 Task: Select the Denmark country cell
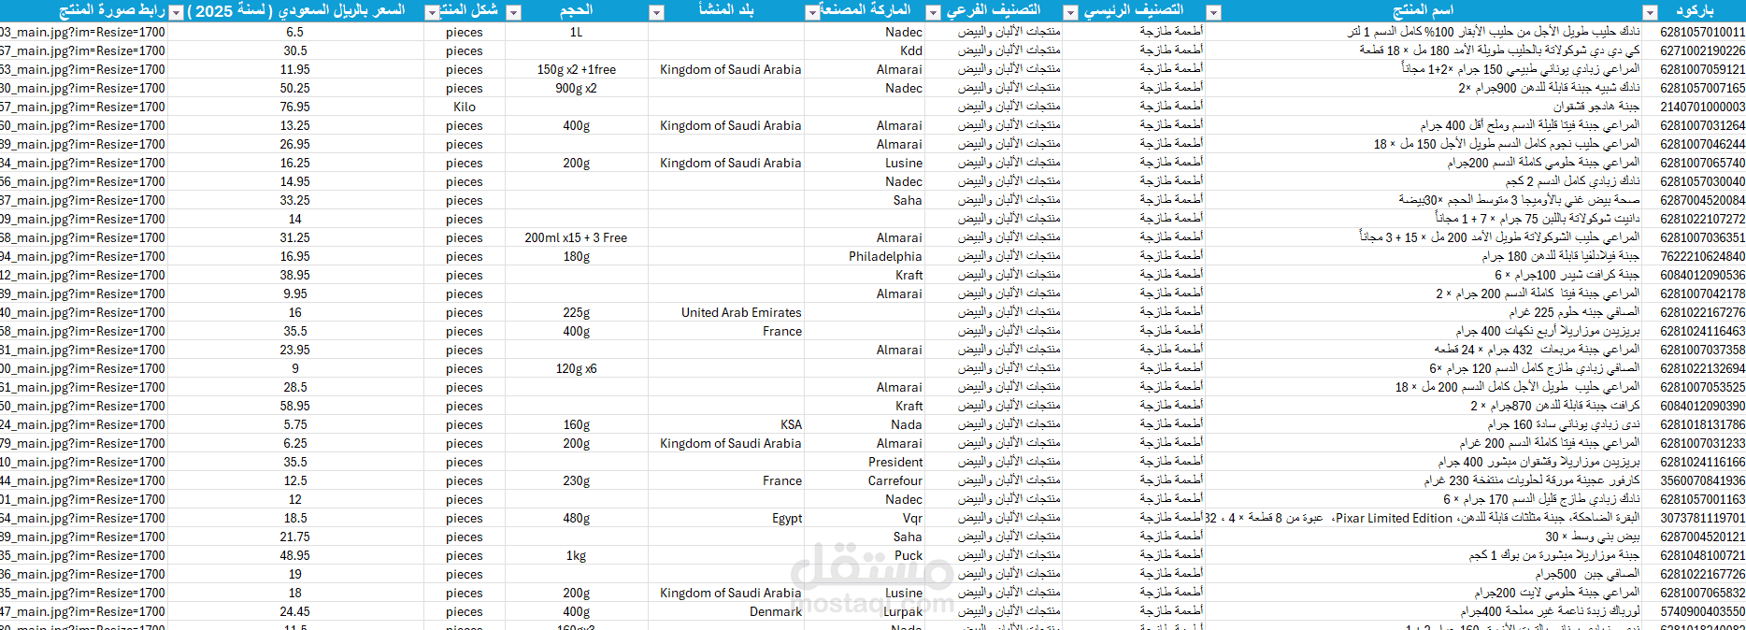click(776, 611)
